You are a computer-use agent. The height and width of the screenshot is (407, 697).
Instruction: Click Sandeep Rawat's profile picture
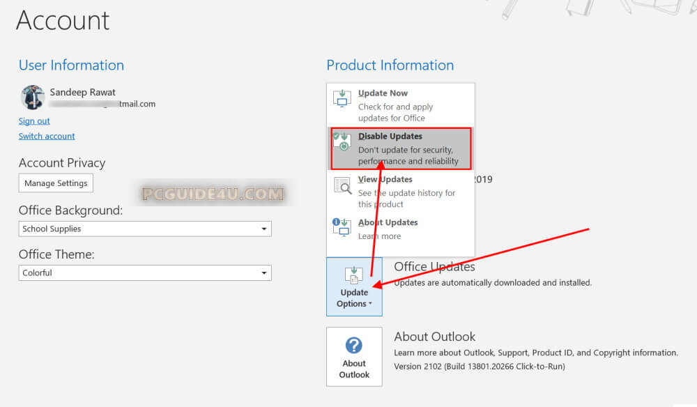(33, 98)
